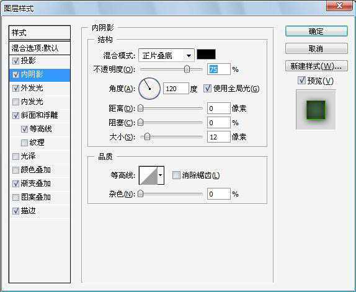Image resolution: width=356 pixels, height=292 pixels.
Task: Click the contour curve thumbnail
Action: coord(148,175)
